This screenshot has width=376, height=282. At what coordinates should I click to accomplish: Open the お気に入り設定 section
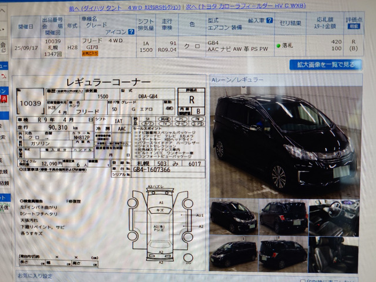click(x=35, y=276)
